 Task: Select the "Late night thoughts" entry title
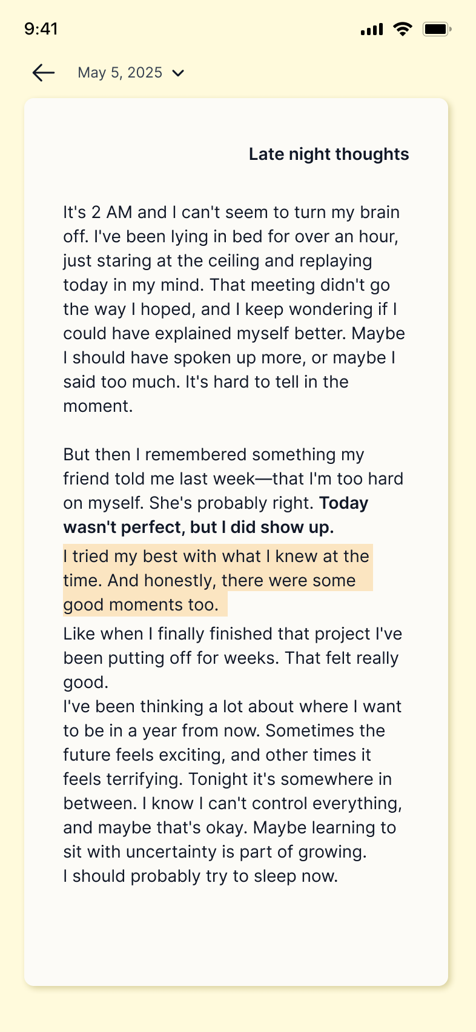(329, 154)
